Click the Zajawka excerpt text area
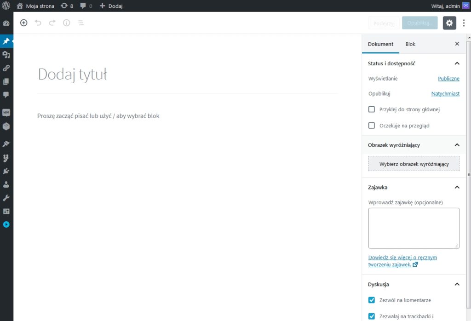Image resolution: width=471 pixels, height=321 pixels. pos(414,228)
